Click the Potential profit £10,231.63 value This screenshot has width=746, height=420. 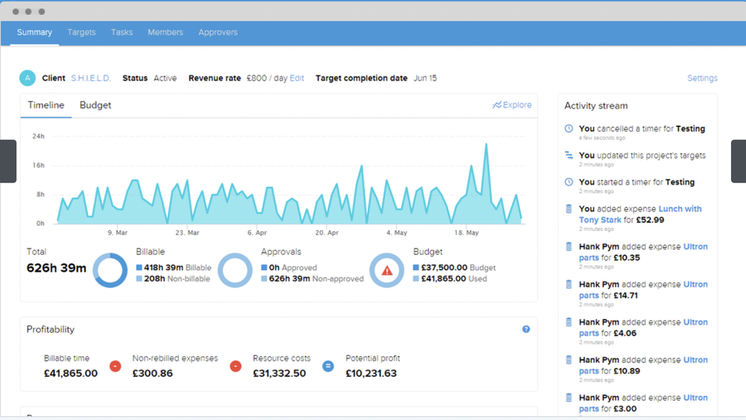(371, 373)
